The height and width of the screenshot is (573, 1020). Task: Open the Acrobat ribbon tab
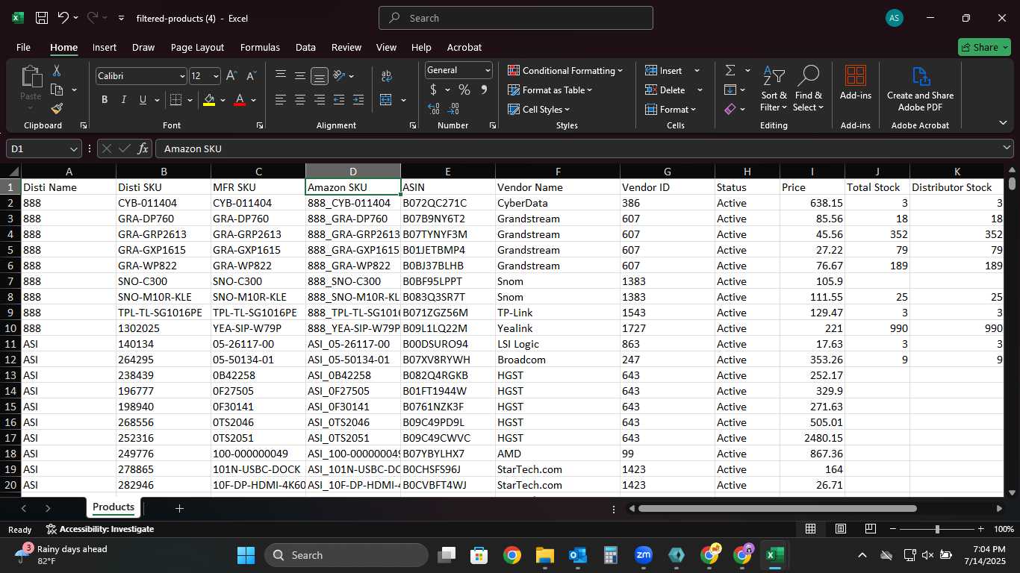point(464,47)
